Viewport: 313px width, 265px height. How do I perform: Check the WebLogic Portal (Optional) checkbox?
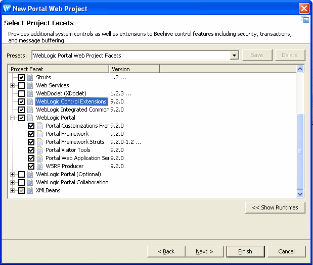coord(21,174)
